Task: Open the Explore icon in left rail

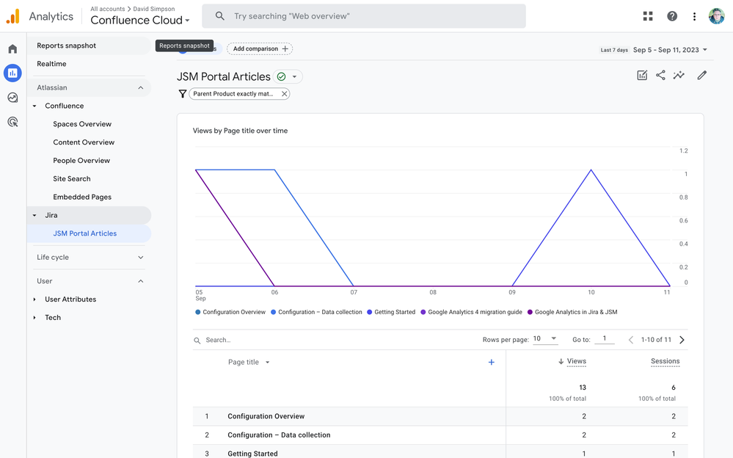Action: tap(12, 98)
